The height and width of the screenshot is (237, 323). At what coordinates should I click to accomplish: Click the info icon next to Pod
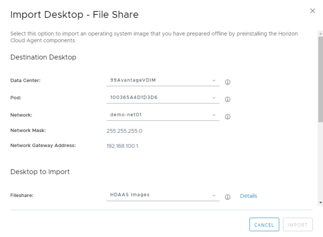[x=227, y=100]
